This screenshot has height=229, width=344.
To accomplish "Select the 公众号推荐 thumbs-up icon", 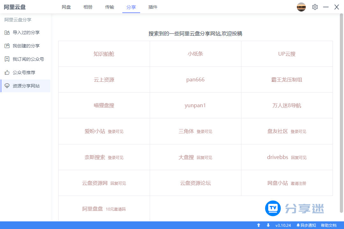I will coord(7,72).
